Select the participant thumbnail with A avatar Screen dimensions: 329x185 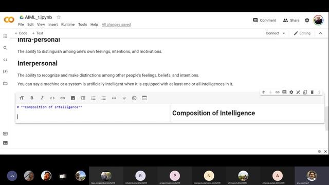point(278,176)
